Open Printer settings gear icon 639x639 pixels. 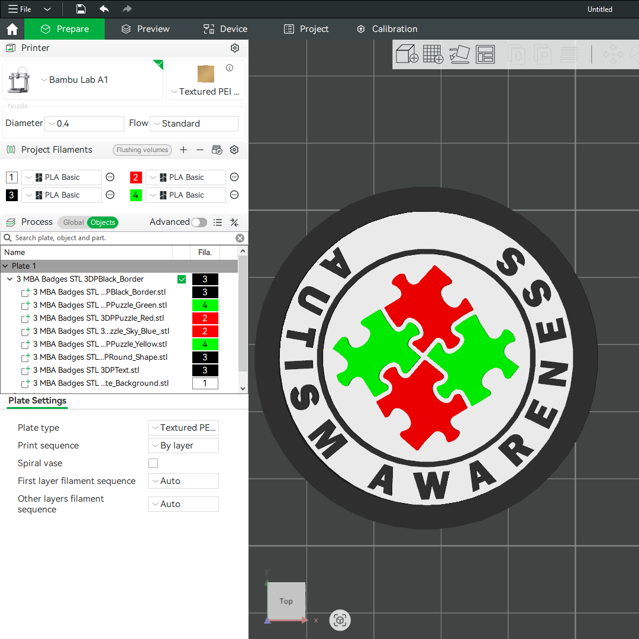click(235, 48)
